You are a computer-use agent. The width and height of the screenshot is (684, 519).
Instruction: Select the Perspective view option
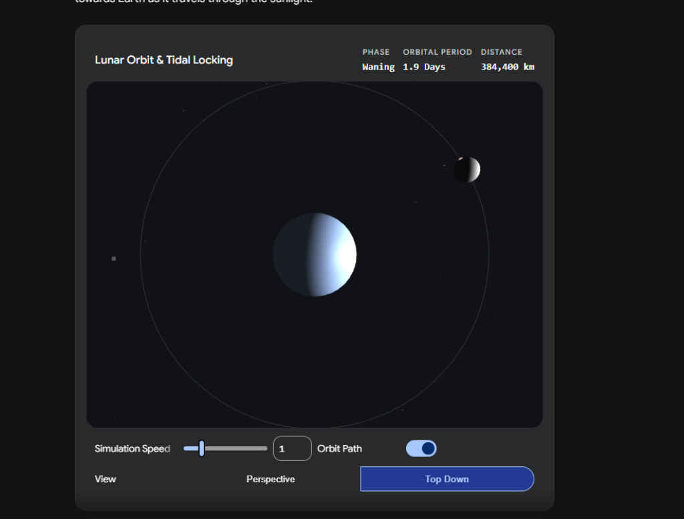[271, 479]
